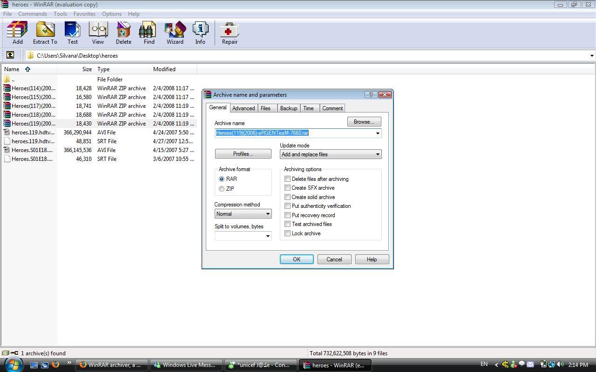Expand the Update mode dropdown
Image resolution: width=596 pixels, height=372 pixels.
pyautogui.click(x=378, y=154)
